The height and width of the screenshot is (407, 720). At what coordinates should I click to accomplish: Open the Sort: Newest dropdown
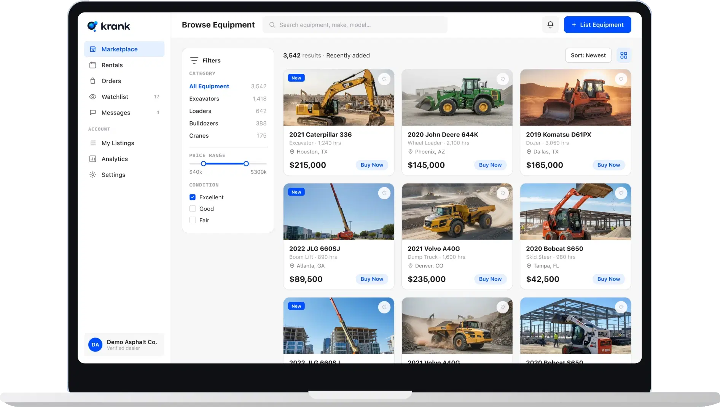coord(588,56)
